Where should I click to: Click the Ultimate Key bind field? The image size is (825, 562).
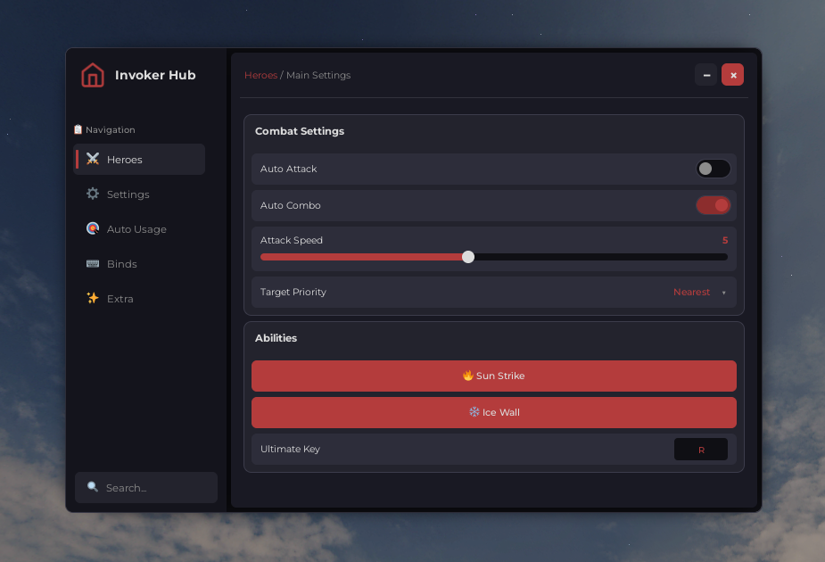[x=700, y=450]
